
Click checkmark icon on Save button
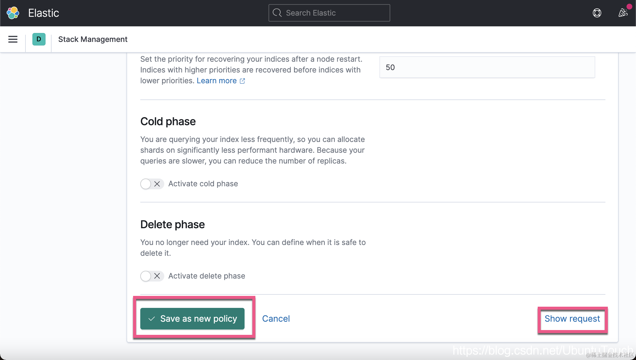[152, 319]
